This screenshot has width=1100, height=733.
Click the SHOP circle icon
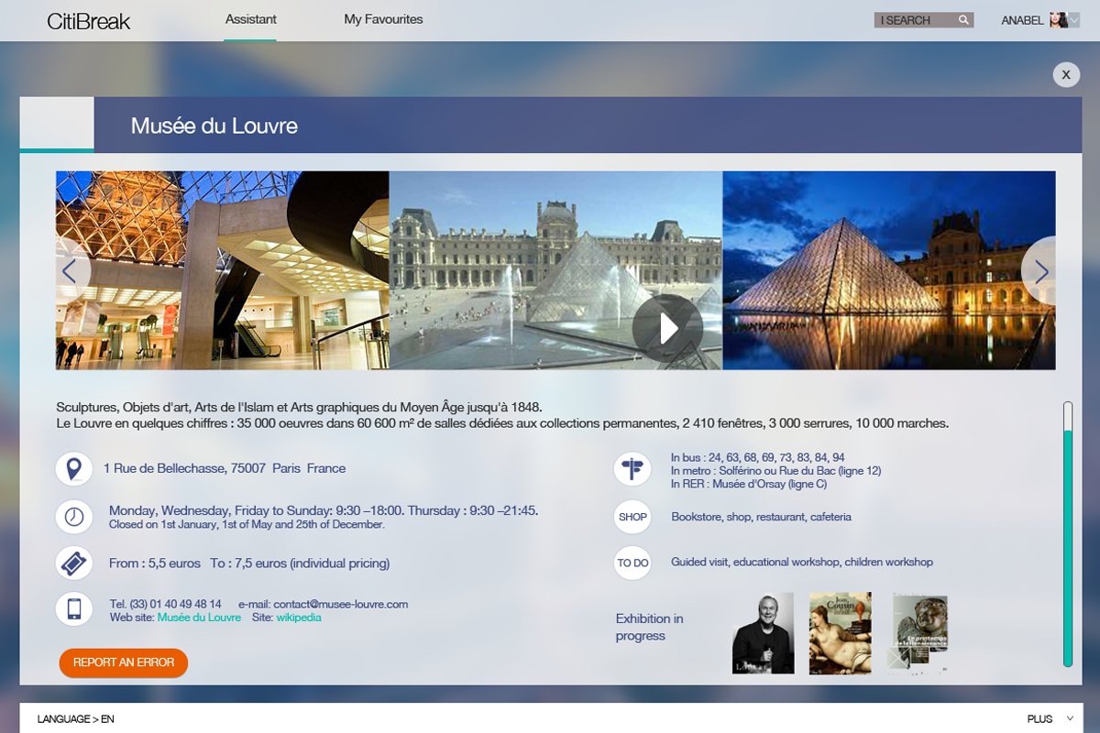pos(632,517)
